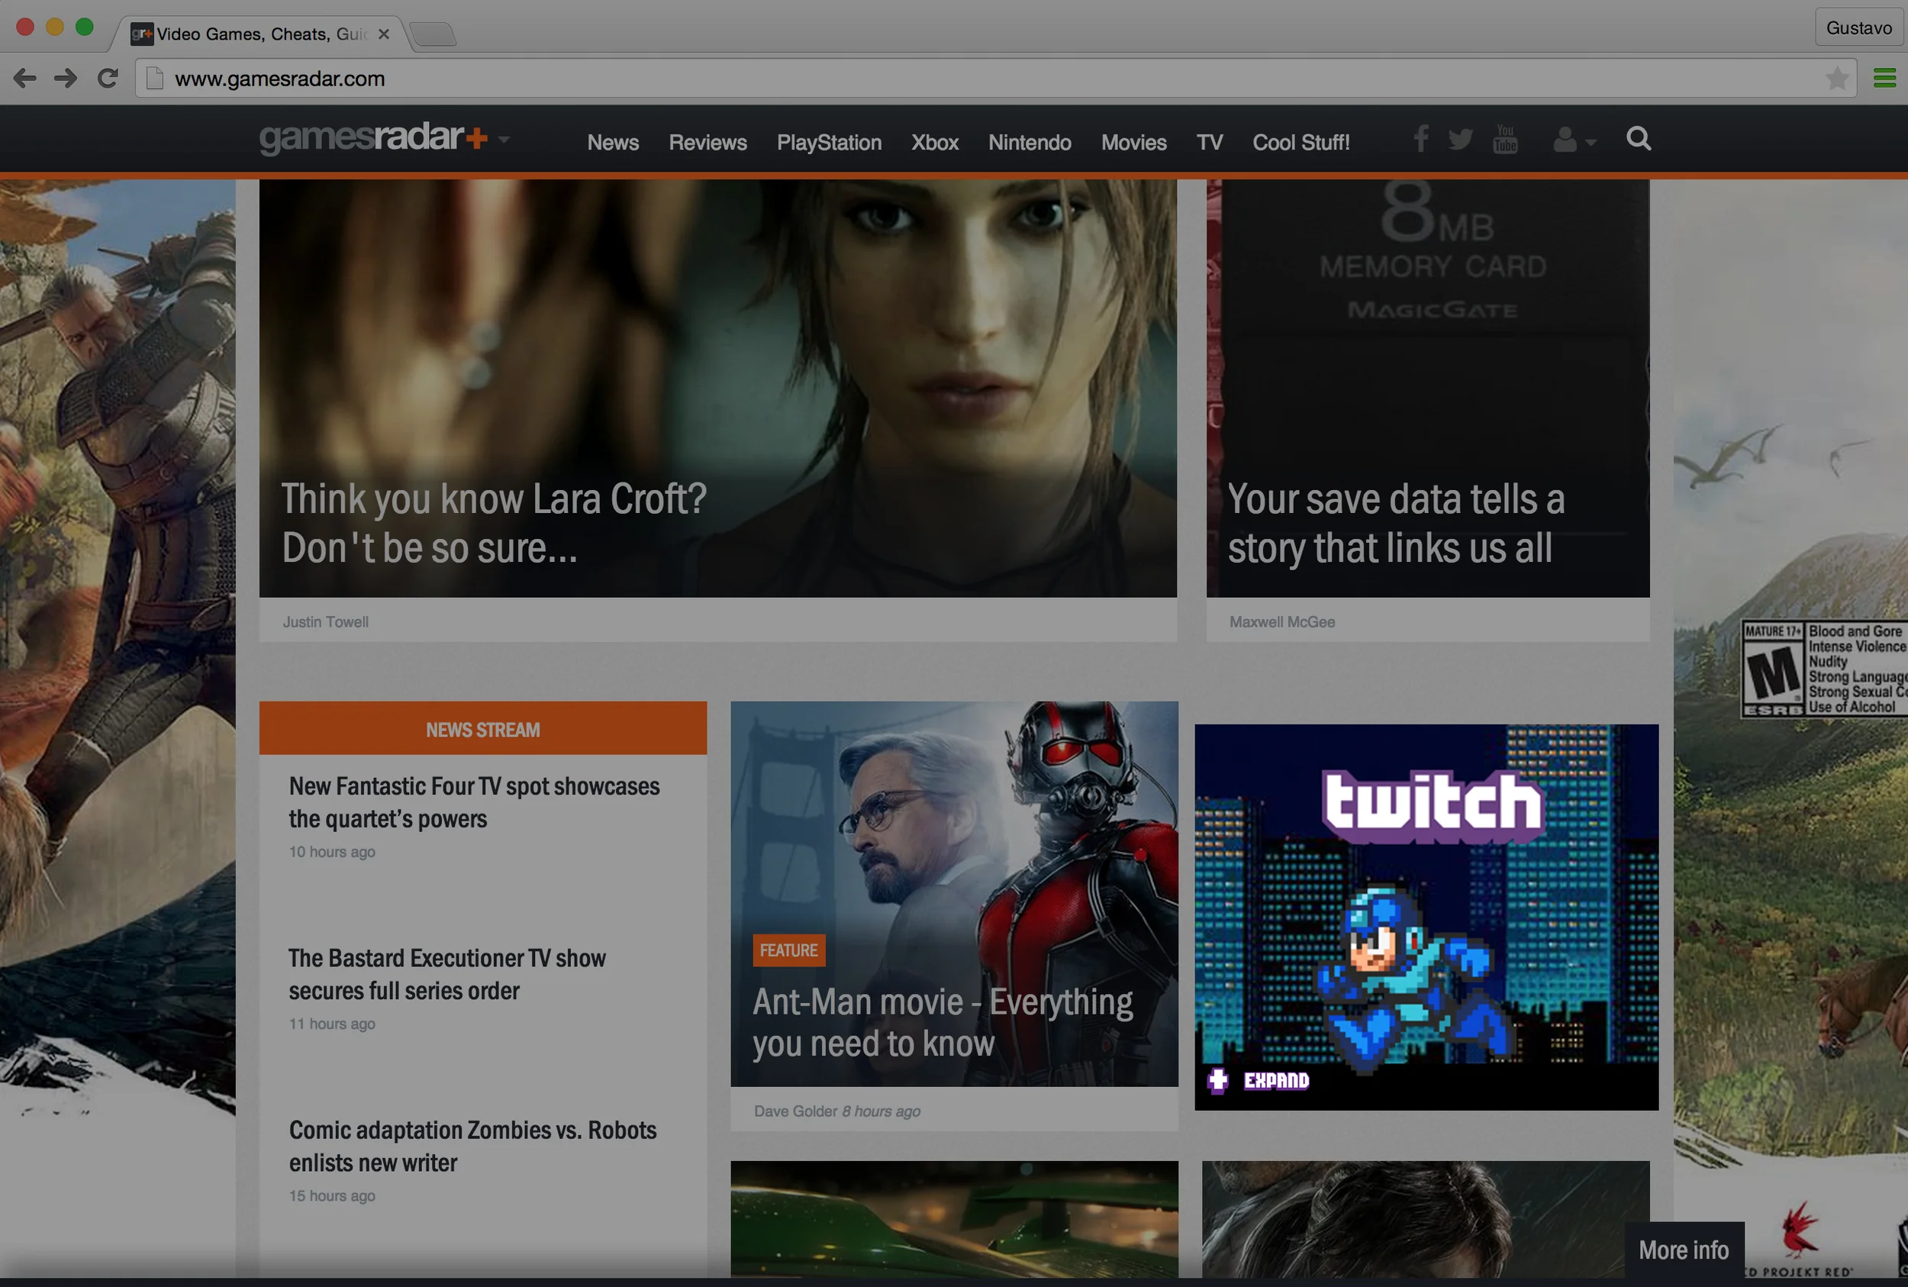Open the Movies section

(x=1133, y=143)
